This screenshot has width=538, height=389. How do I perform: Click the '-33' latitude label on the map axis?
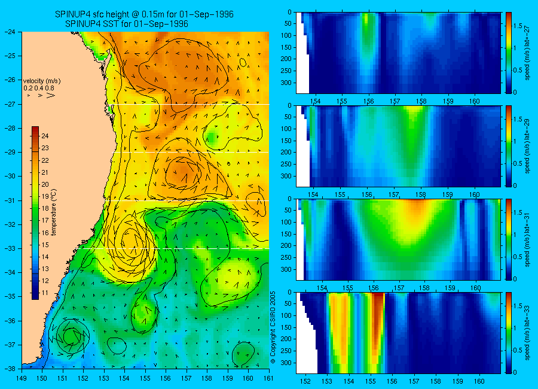click(x=10, y=248)
